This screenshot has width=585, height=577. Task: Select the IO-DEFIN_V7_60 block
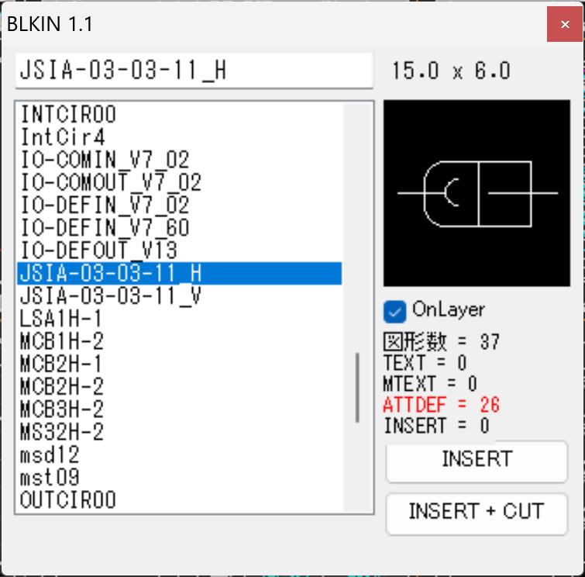(105, 228)
